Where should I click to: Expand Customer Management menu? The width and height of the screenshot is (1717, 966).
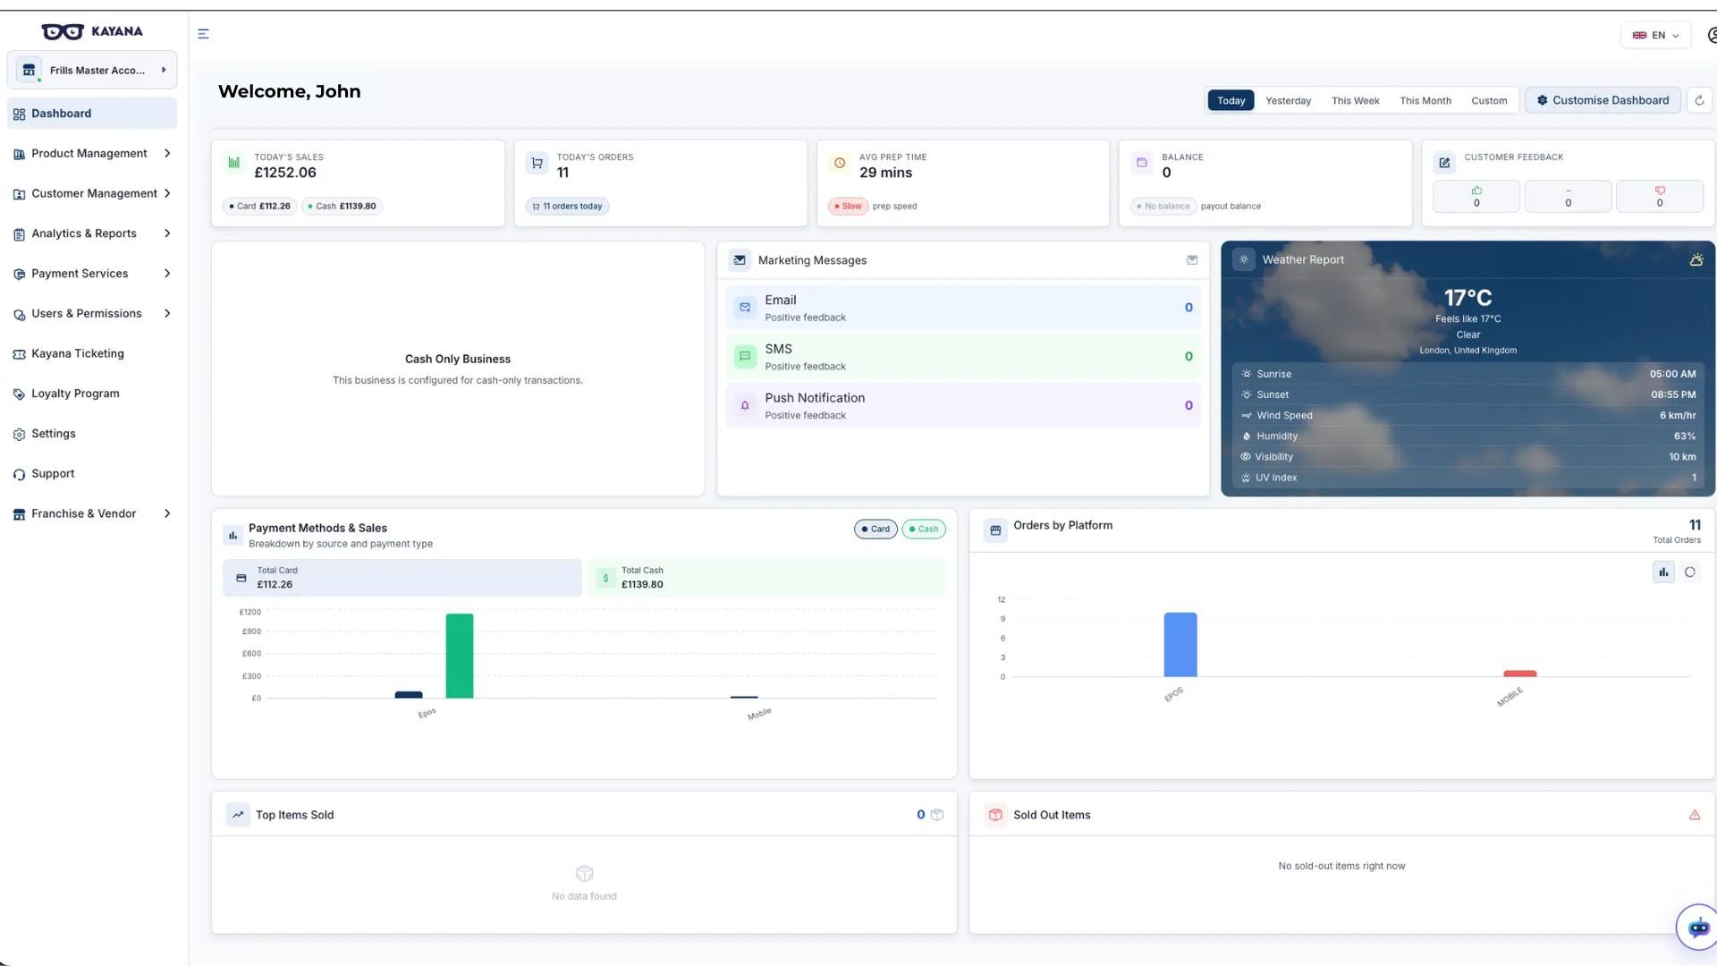[x=92, y=193]
